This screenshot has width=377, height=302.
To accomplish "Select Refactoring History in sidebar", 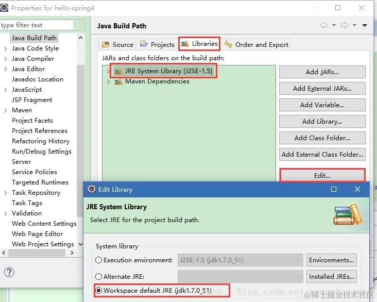I will [x=41, y=141].
